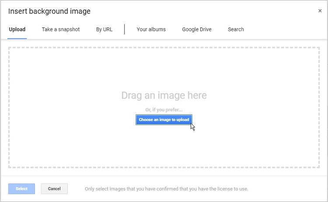Click the 'Or, if you prefer...' text

click(164, 110)
